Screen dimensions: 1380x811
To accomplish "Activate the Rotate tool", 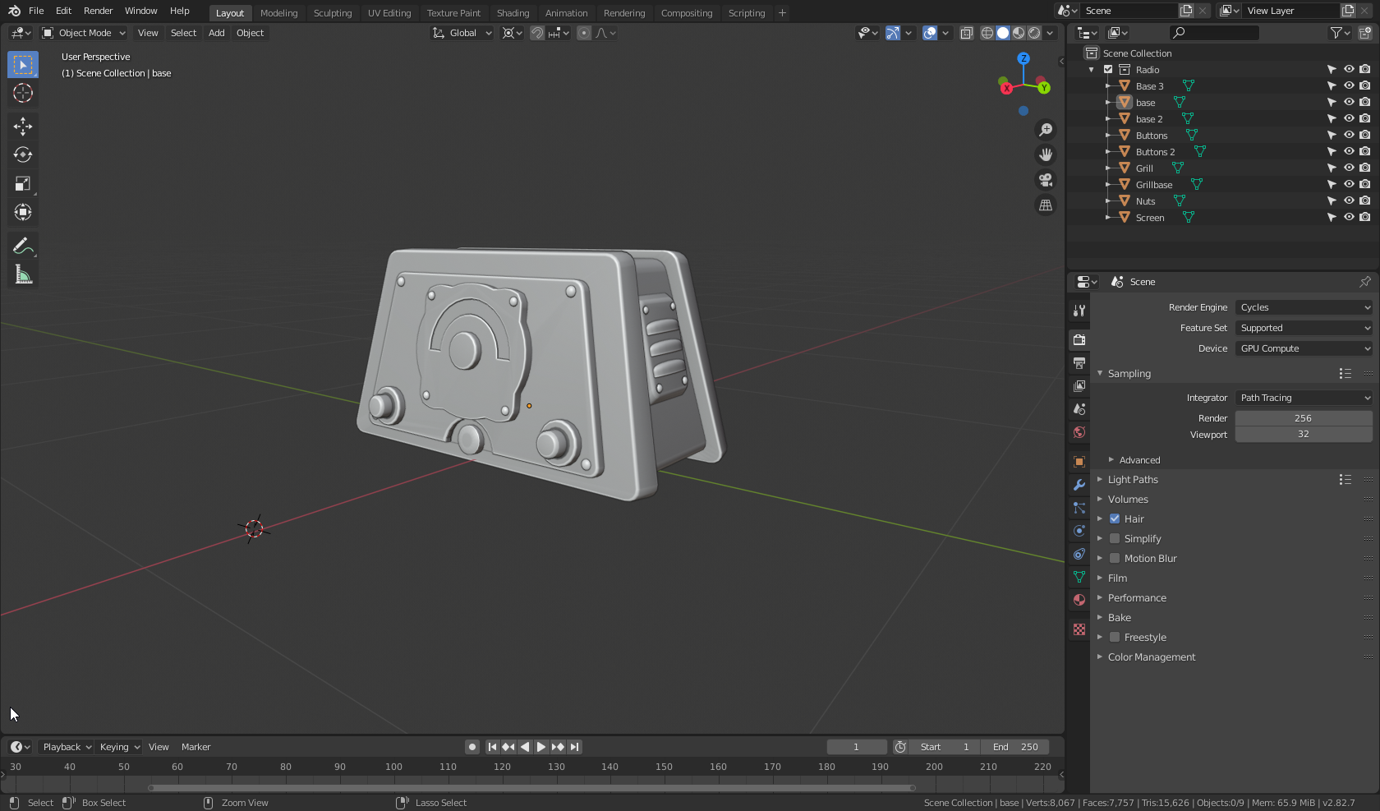I will [x=23, y=154].
